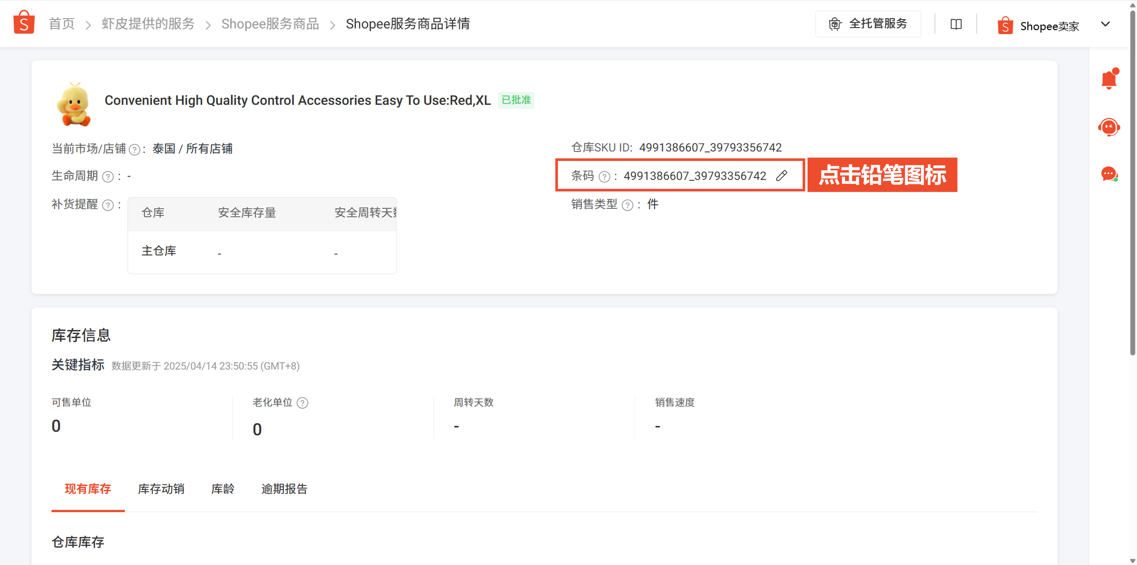Click the Shopee logo in the header

tap(24, 22)
